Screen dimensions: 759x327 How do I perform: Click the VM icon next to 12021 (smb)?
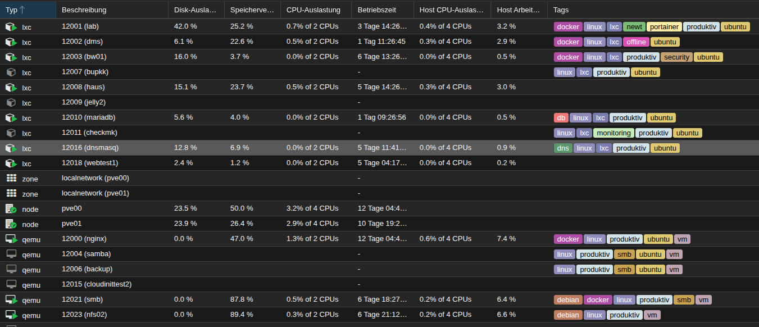(x=11, y=299)
